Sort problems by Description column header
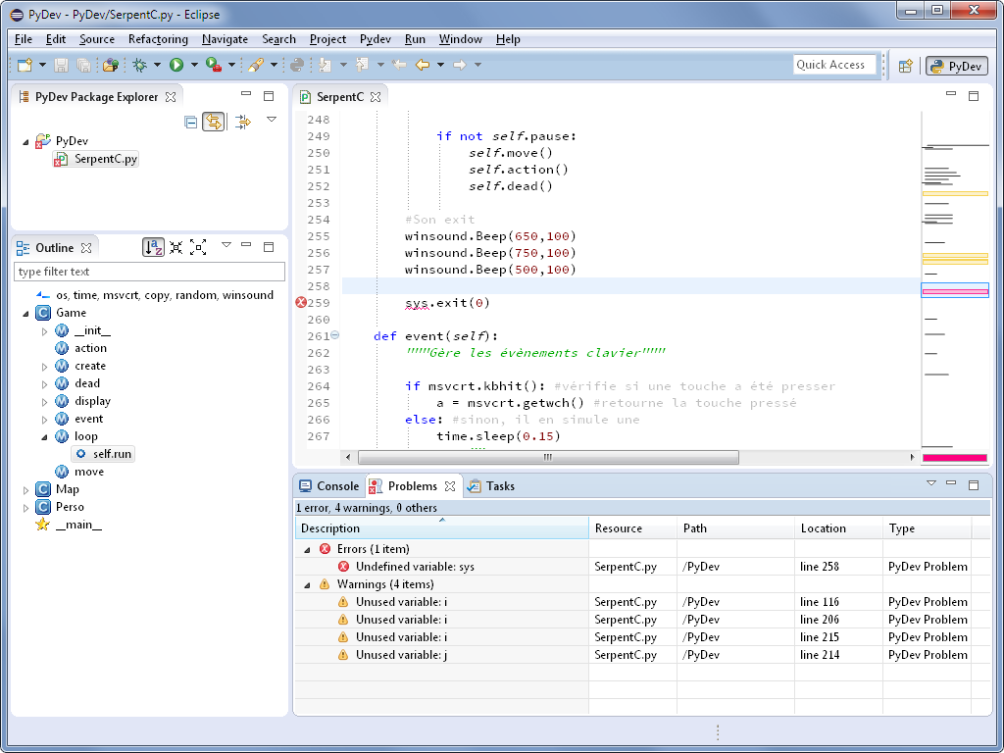The height and width of the screenshot is (753, 1004). pyautogui.click(x=442, y=528)
